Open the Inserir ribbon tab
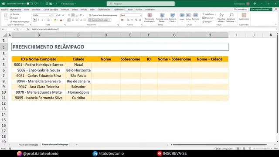This screenshot has width=279, height=157. point(27,10)
